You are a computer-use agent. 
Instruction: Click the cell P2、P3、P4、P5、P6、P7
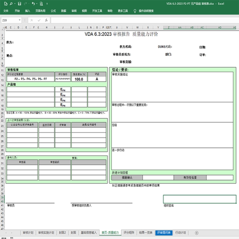tap(31, 79)
